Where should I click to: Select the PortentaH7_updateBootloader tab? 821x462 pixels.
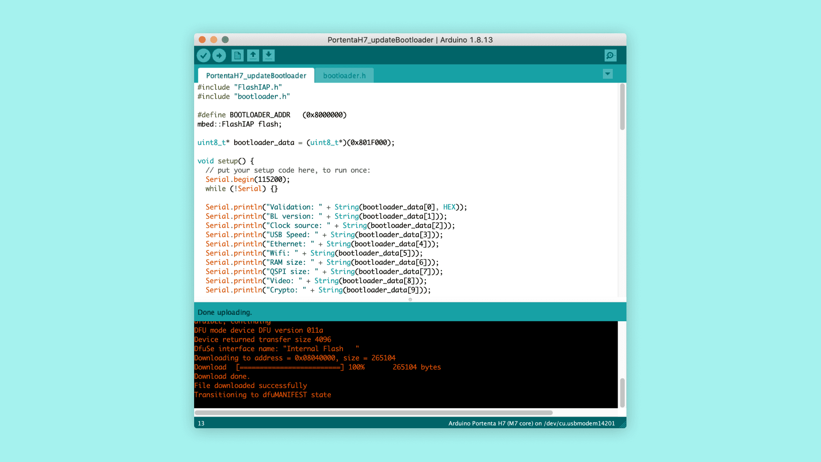[256, 76]
